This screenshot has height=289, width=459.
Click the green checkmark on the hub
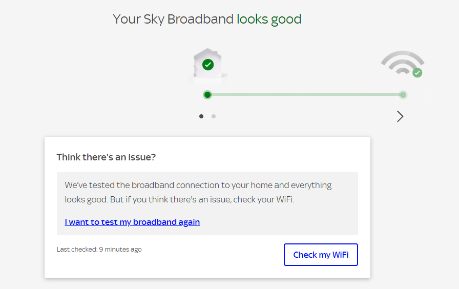(207, 65)
